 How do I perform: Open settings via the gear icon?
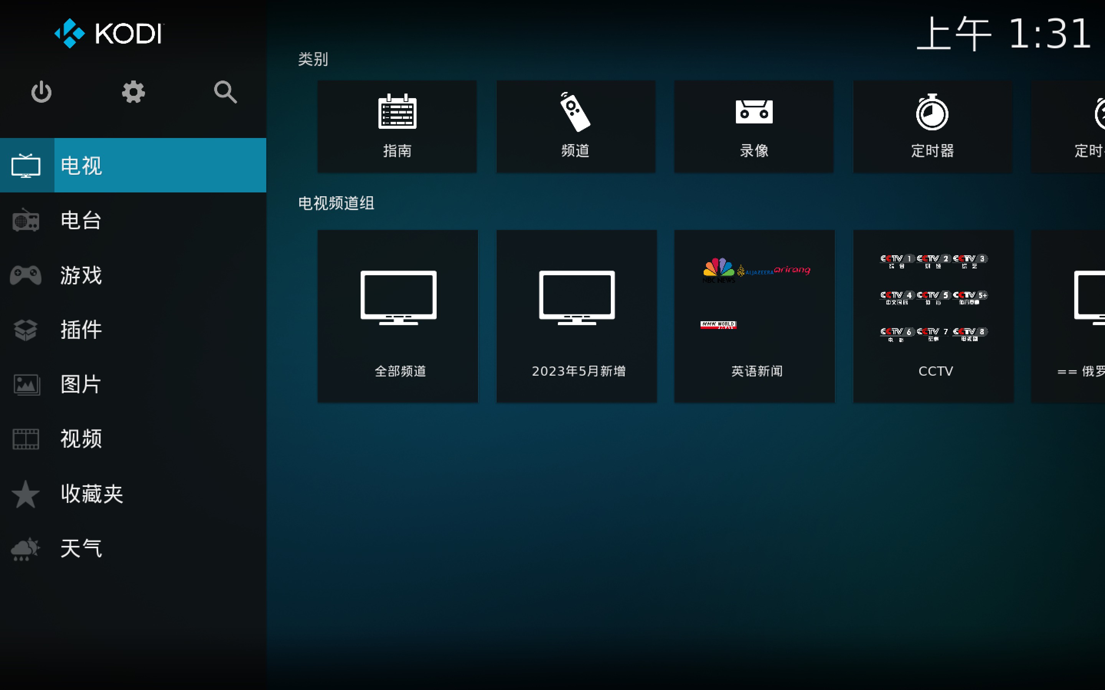coord(134,92)
